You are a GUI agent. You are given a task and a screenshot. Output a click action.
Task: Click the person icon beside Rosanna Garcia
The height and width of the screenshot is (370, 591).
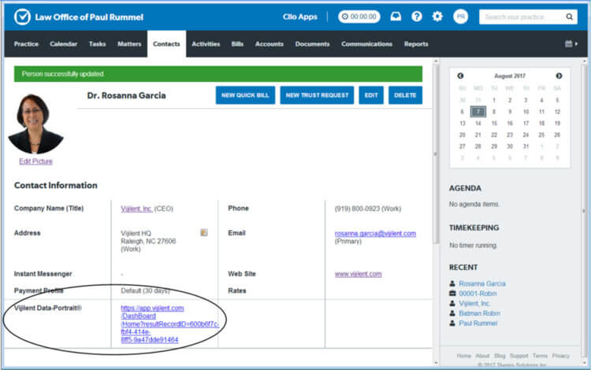pos(452,283)
